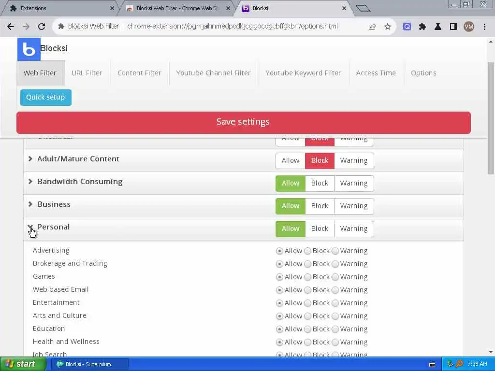Set Adult/Mature Content to Warning
This screenshot has height=371, width=495.
click(x=354, y=160)
